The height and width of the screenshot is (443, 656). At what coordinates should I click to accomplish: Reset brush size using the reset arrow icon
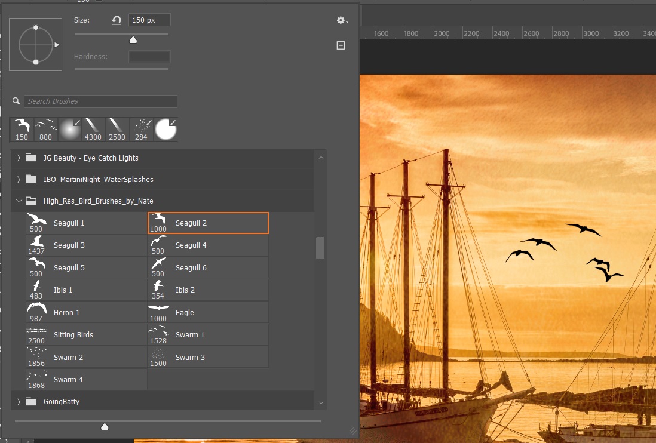[117, 20]
